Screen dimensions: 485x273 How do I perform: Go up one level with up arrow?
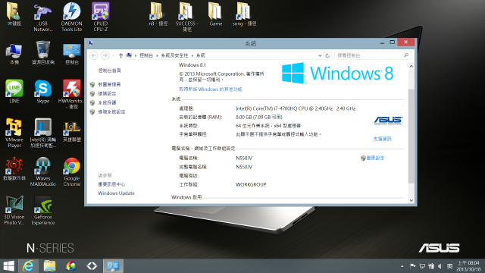(x=121, y=55)
